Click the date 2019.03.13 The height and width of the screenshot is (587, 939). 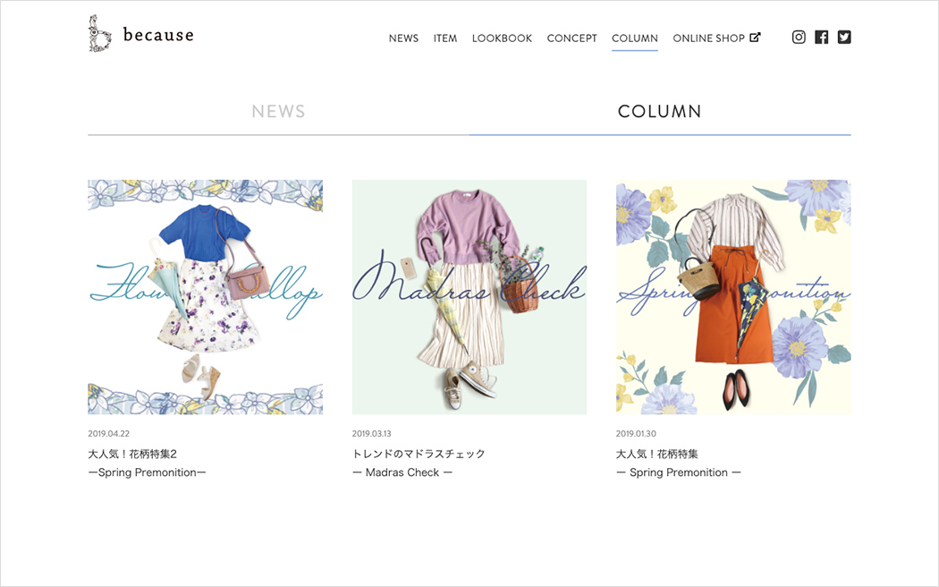[x=371, y=434]
